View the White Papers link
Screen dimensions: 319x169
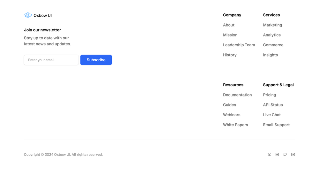(x=235, y=125)
